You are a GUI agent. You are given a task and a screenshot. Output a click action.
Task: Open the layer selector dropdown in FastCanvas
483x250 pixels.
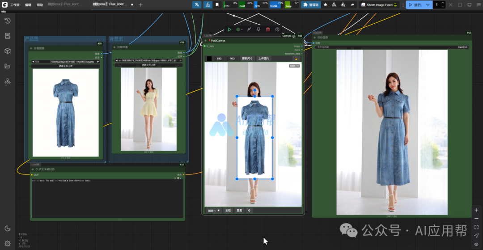[x=213, y=210]
